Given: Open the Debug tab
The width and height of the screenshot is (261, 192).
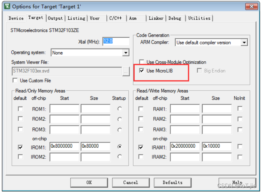Looking at the screenshot, I should coord(175,18).
